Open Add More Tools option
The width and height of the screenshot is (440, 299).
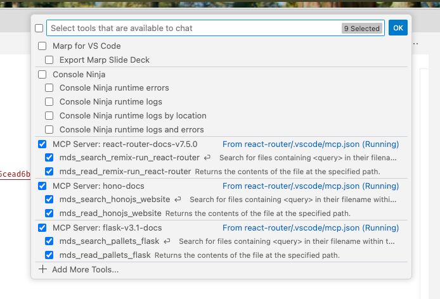coord(85,269)
